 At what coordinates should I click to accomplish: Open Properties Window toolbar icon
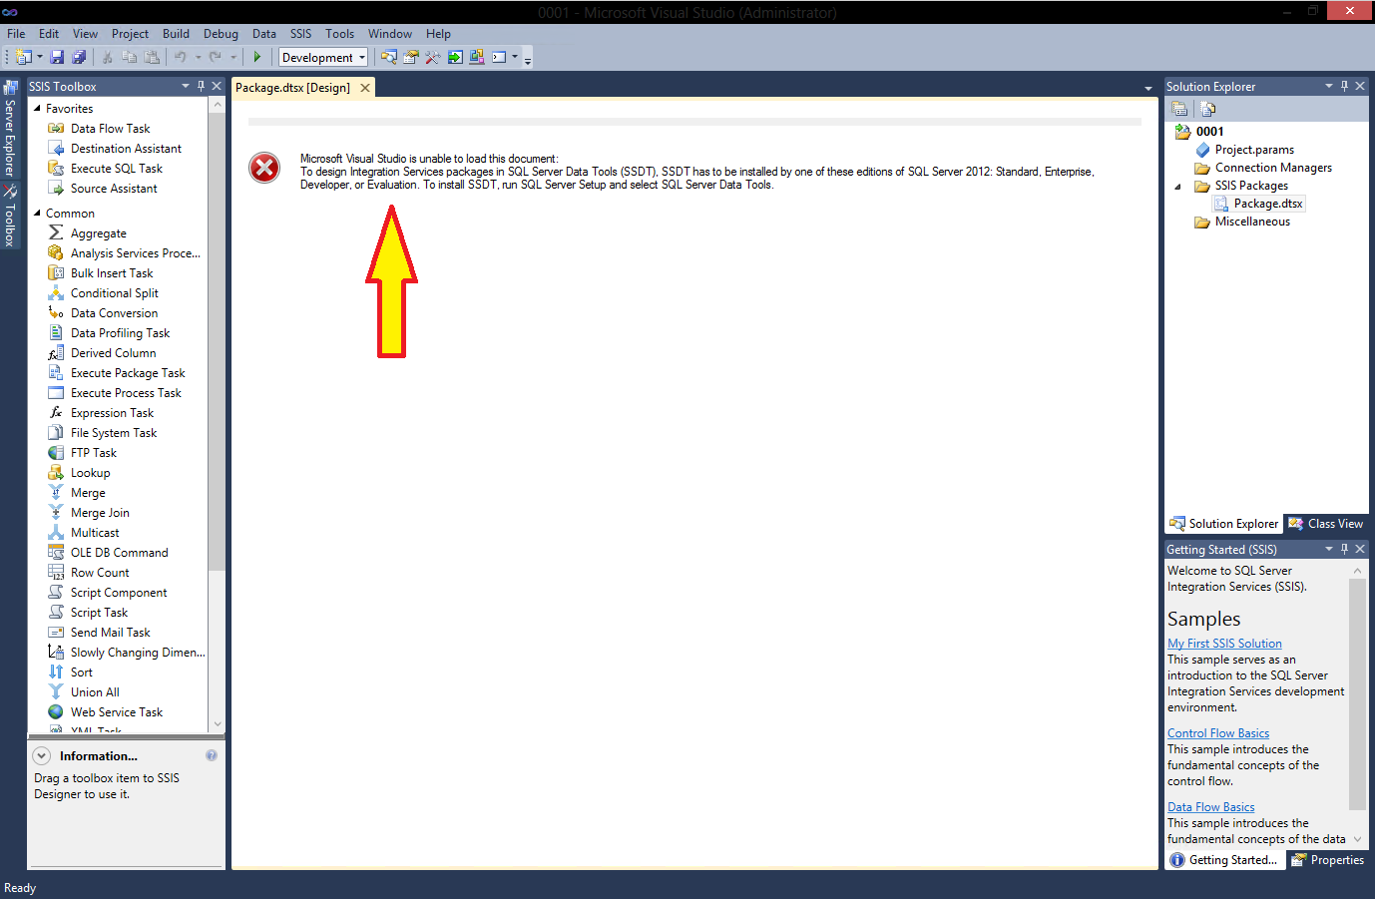[411, 57]
